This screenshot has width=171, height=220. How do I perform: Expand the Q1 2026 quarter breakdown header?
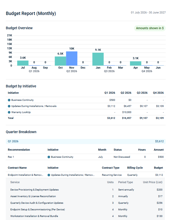(x=85, y=141)
